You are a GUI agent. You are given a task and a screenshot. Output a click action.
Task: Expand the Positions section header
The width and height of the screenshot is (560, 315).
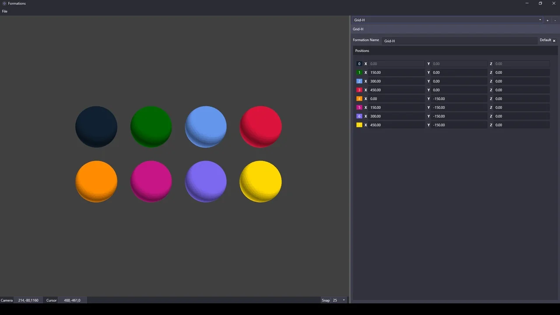click(362, 50)
